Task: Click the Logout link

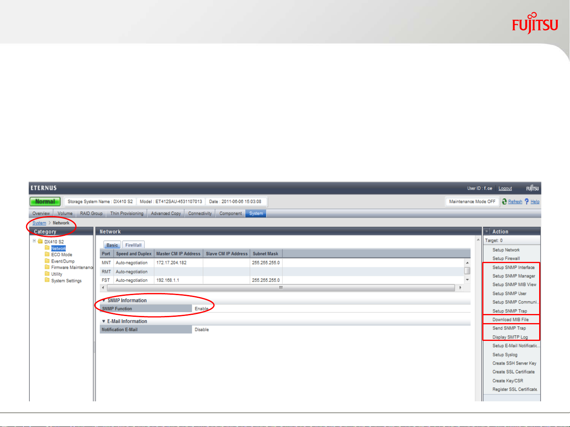Action: (505, 188)
